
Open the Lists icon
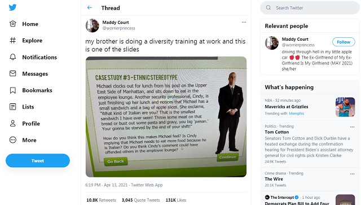12,107
